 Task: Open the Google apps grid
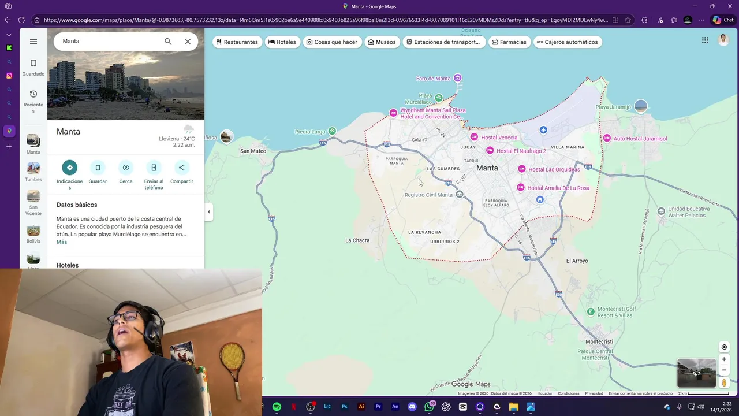(x=705, y=40)
